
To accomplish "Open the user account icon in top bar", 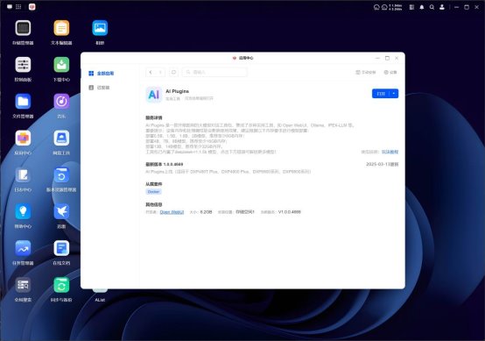I will (442, 7).
